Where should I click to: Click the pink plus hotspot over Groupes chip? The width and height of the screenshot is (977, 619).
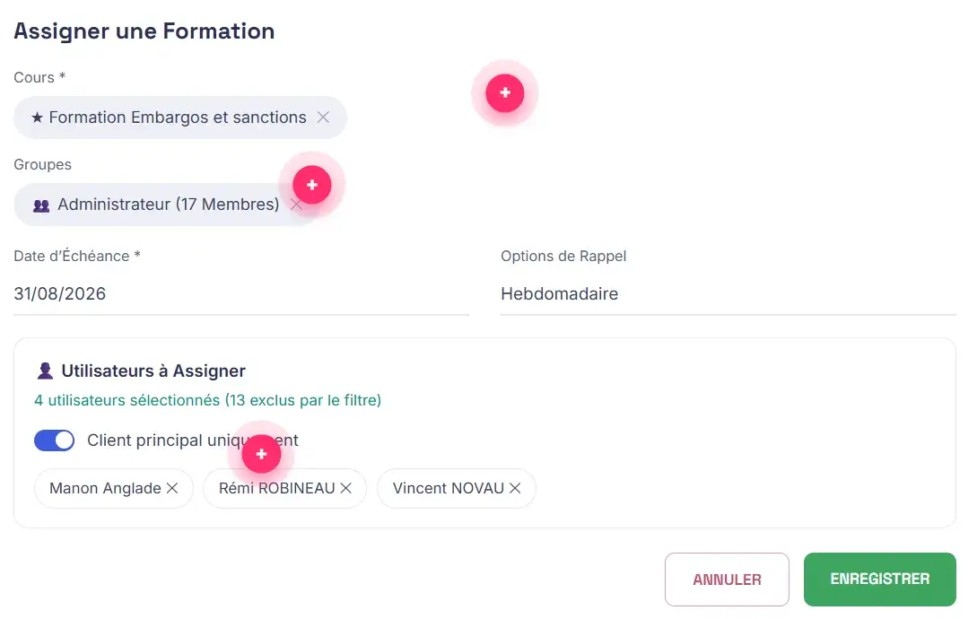click(311, 185)
